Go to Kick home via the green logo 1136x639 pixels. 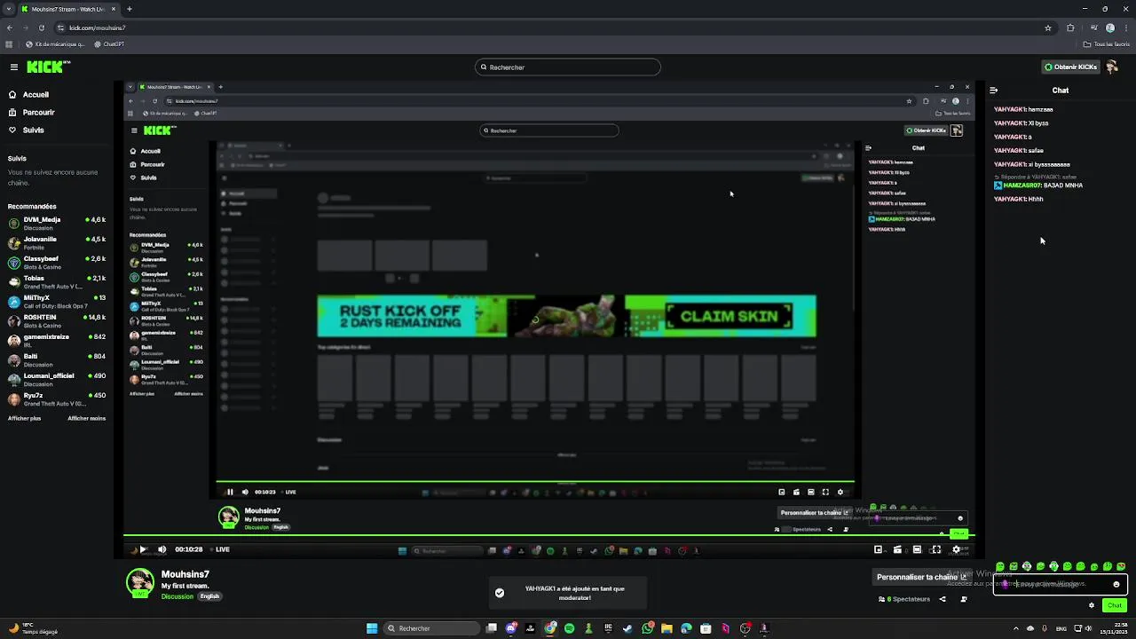(x=48, y=67)
